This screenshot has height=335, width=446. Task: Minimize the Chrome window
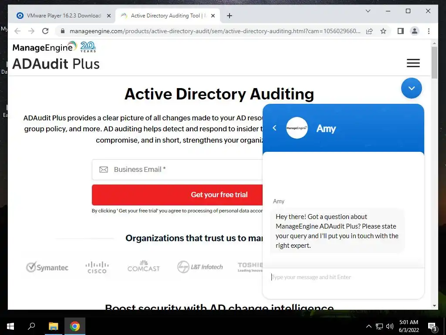[x=388, y=11]
